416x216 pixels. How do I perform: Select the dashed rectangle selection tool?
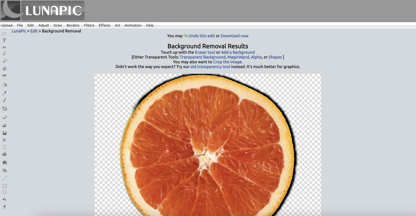point(5,34)
